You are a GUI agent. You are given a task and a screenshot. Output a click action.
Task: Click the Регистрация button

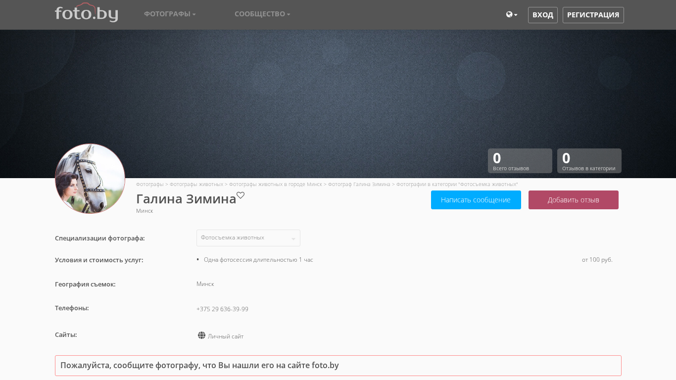(x=593, y=15)
